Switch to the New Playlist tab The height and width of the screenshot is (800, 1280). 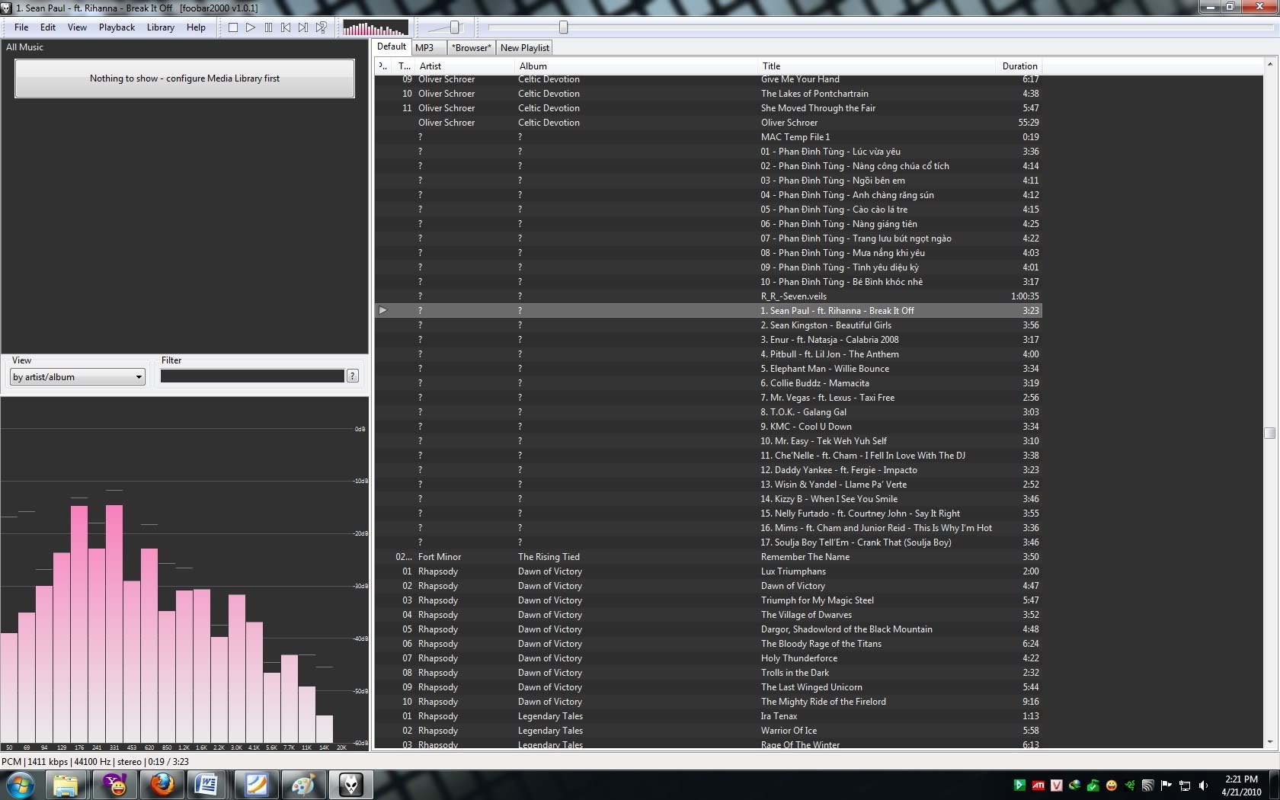coord(524,47)
